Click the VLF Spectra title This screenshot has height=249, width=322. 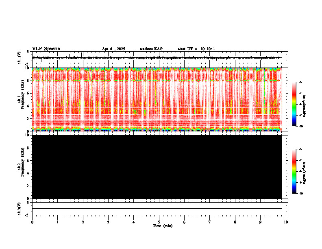pos(46,48)
